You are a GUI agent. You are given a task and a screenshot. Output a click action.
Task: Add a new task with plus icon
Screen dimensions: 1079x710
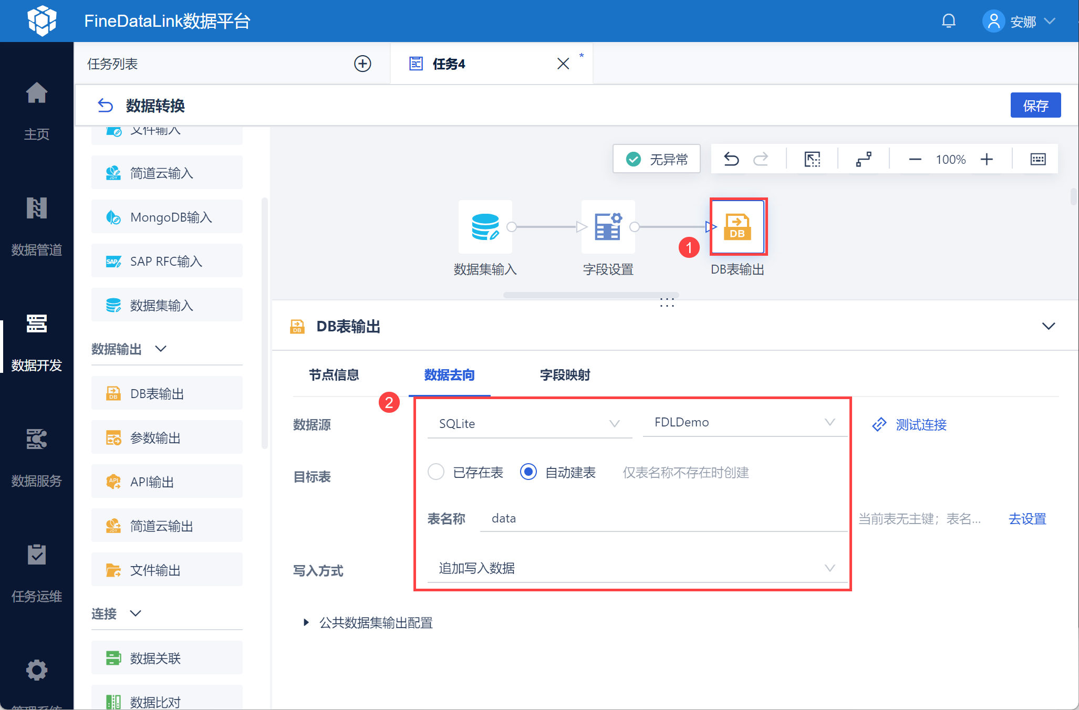point(362,64)
